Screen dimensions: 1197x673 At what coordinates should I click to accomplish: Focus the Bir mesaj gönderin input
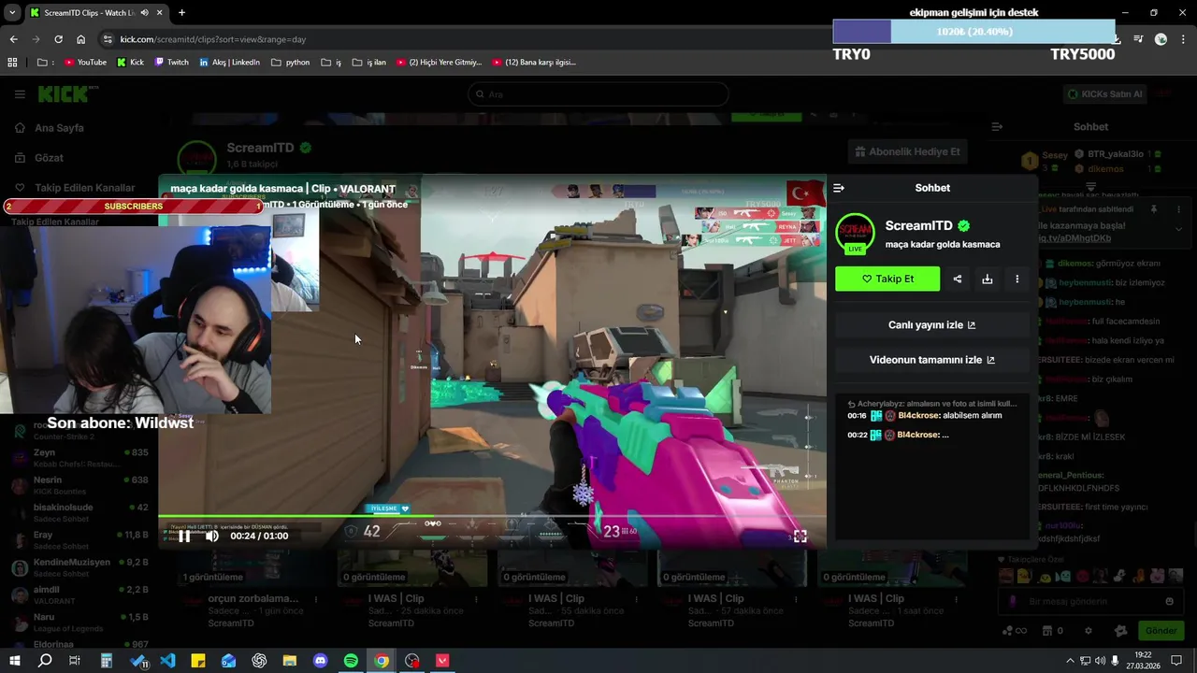1089,602
